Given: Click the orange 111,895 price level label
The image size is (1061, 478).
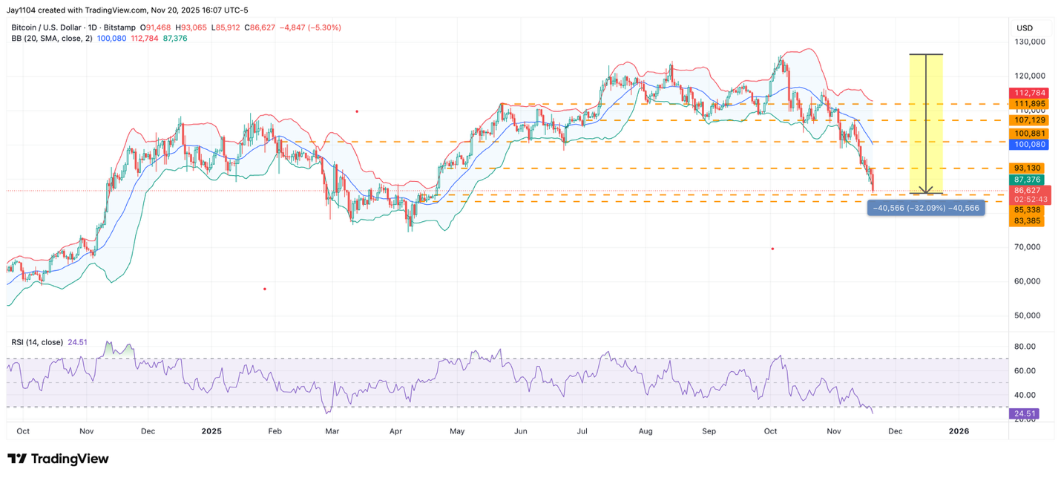Looking at the screenshot, I should pos(1026,103).
